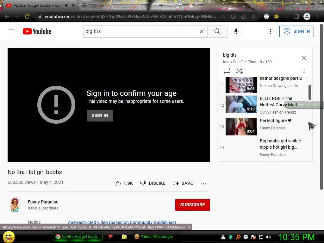Select playlist item 14 by Funny Paradise

(x=265, y=147)
